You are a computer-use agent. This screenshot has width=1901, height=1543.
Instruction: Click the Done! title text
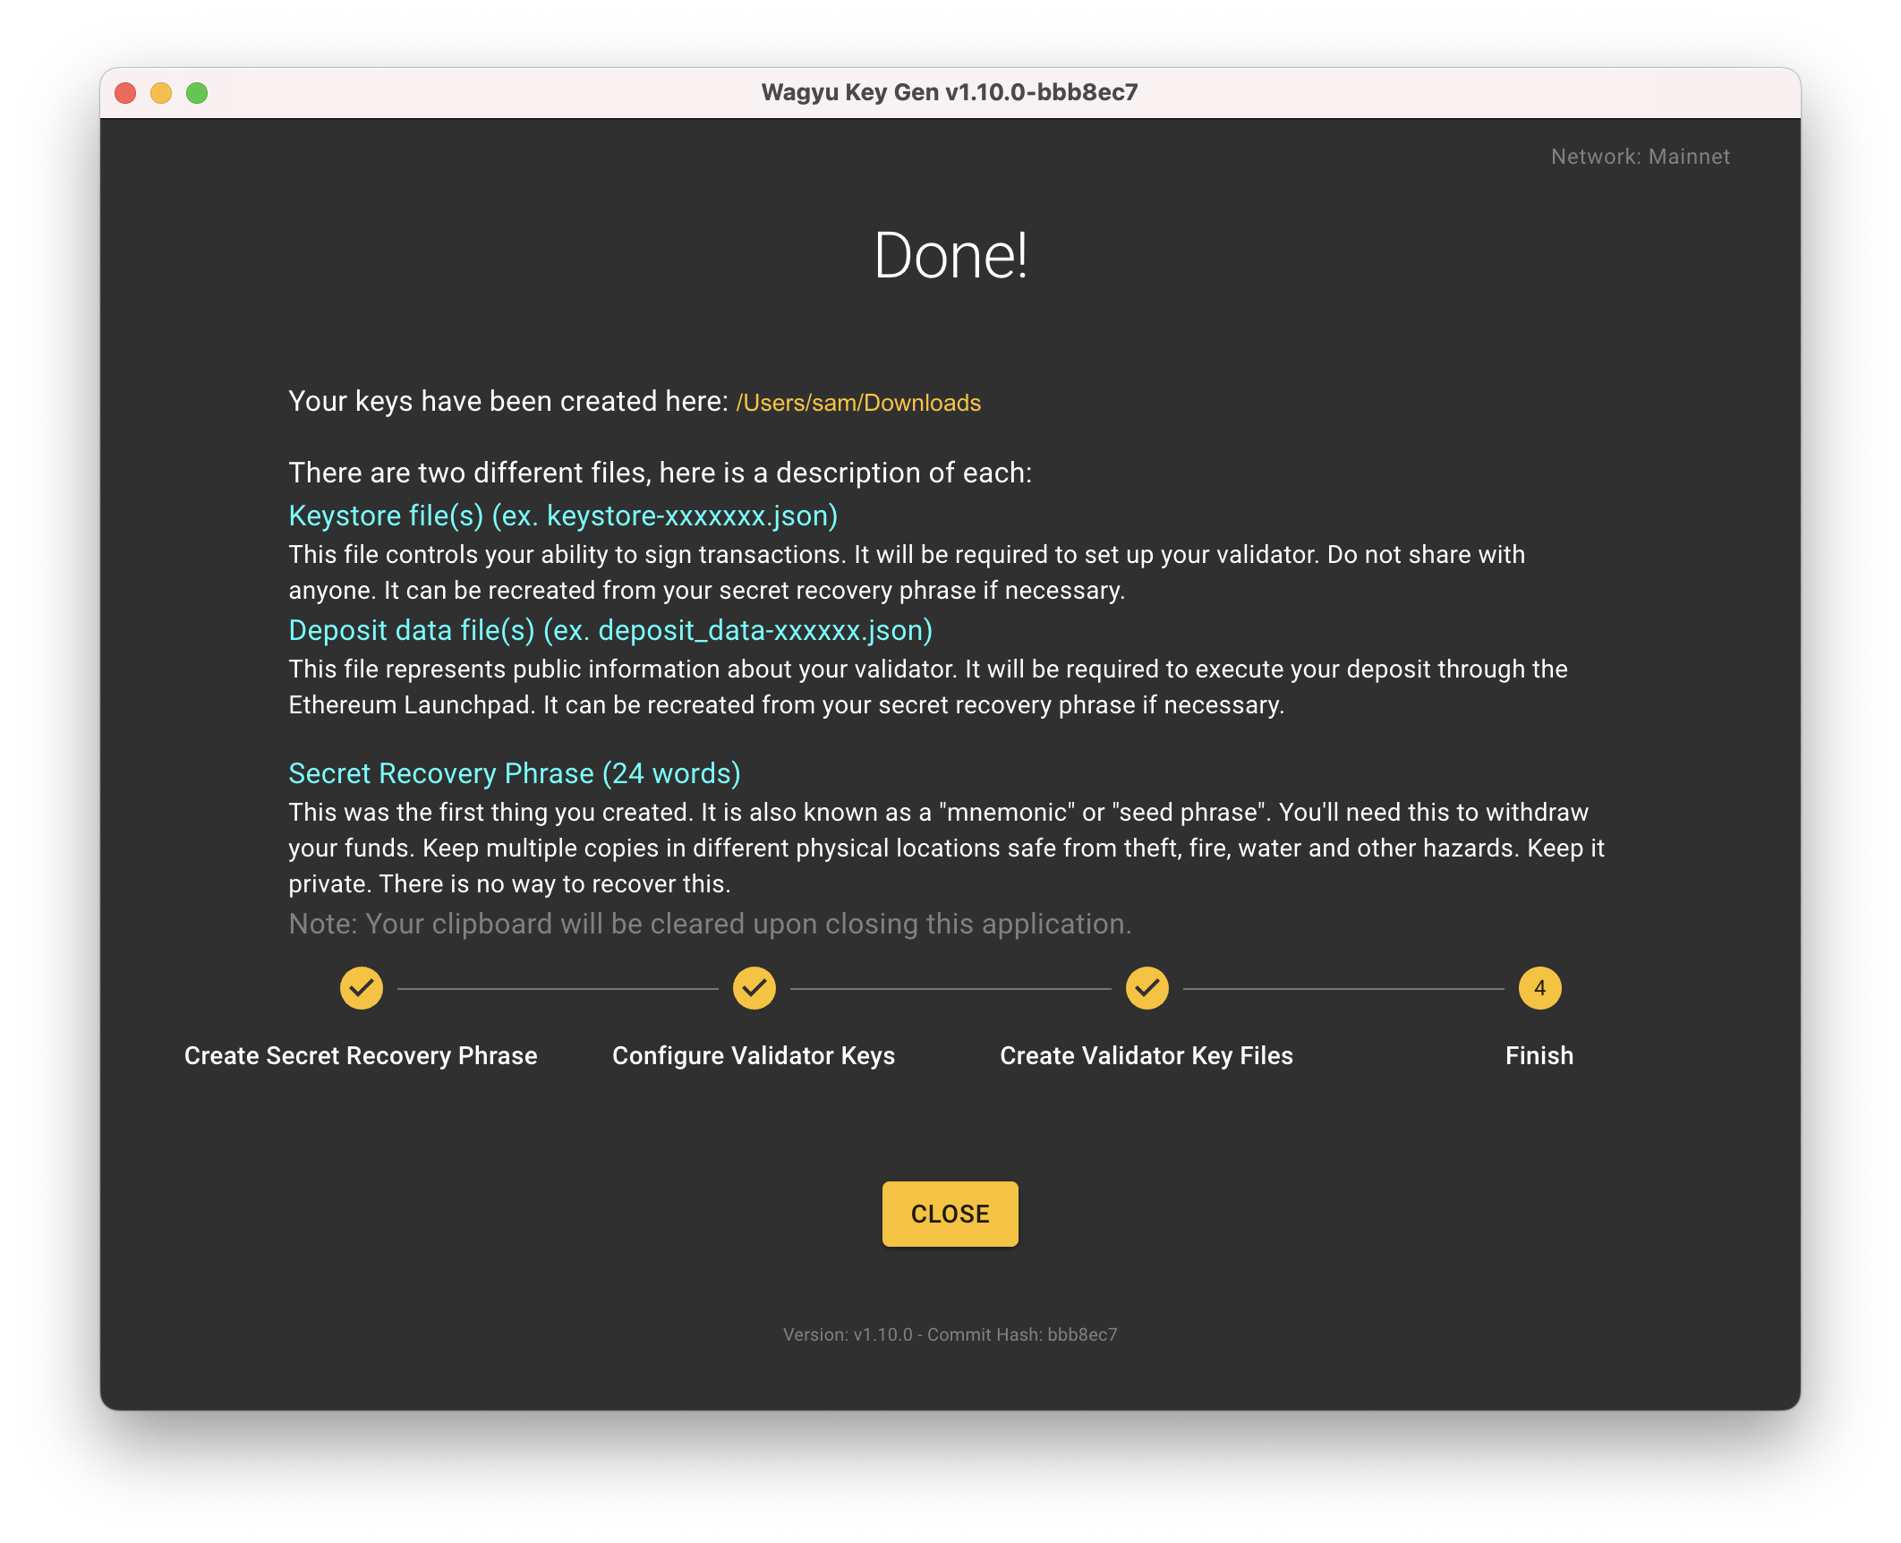point(950,256)
